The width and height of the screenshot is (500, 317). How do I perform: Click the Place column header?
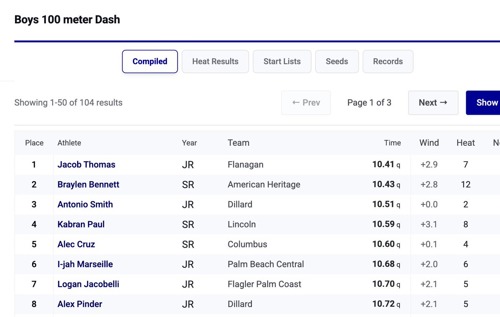click(x=34, y=143)
